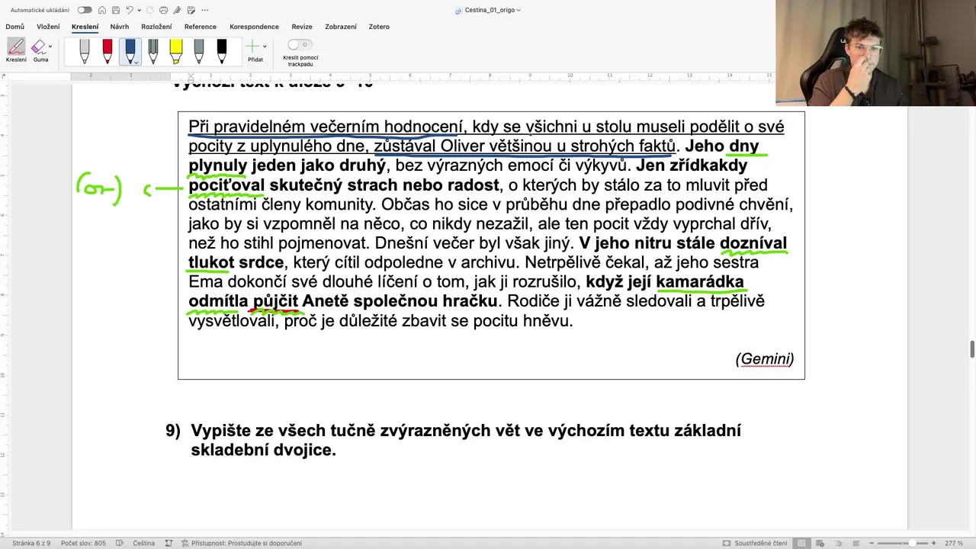Save the document with the floppy icon
This screenshot has width=976, height=549.
point(115,10)
